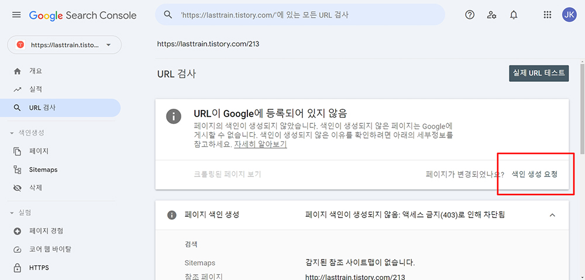
Task: Open user and permission settings icon
Action: (x=491, y=15)
